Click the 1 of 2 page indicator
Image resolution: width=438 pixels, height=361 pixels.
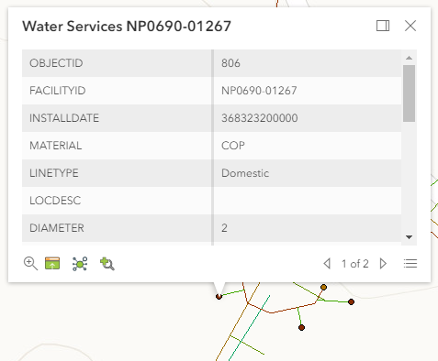355,264
